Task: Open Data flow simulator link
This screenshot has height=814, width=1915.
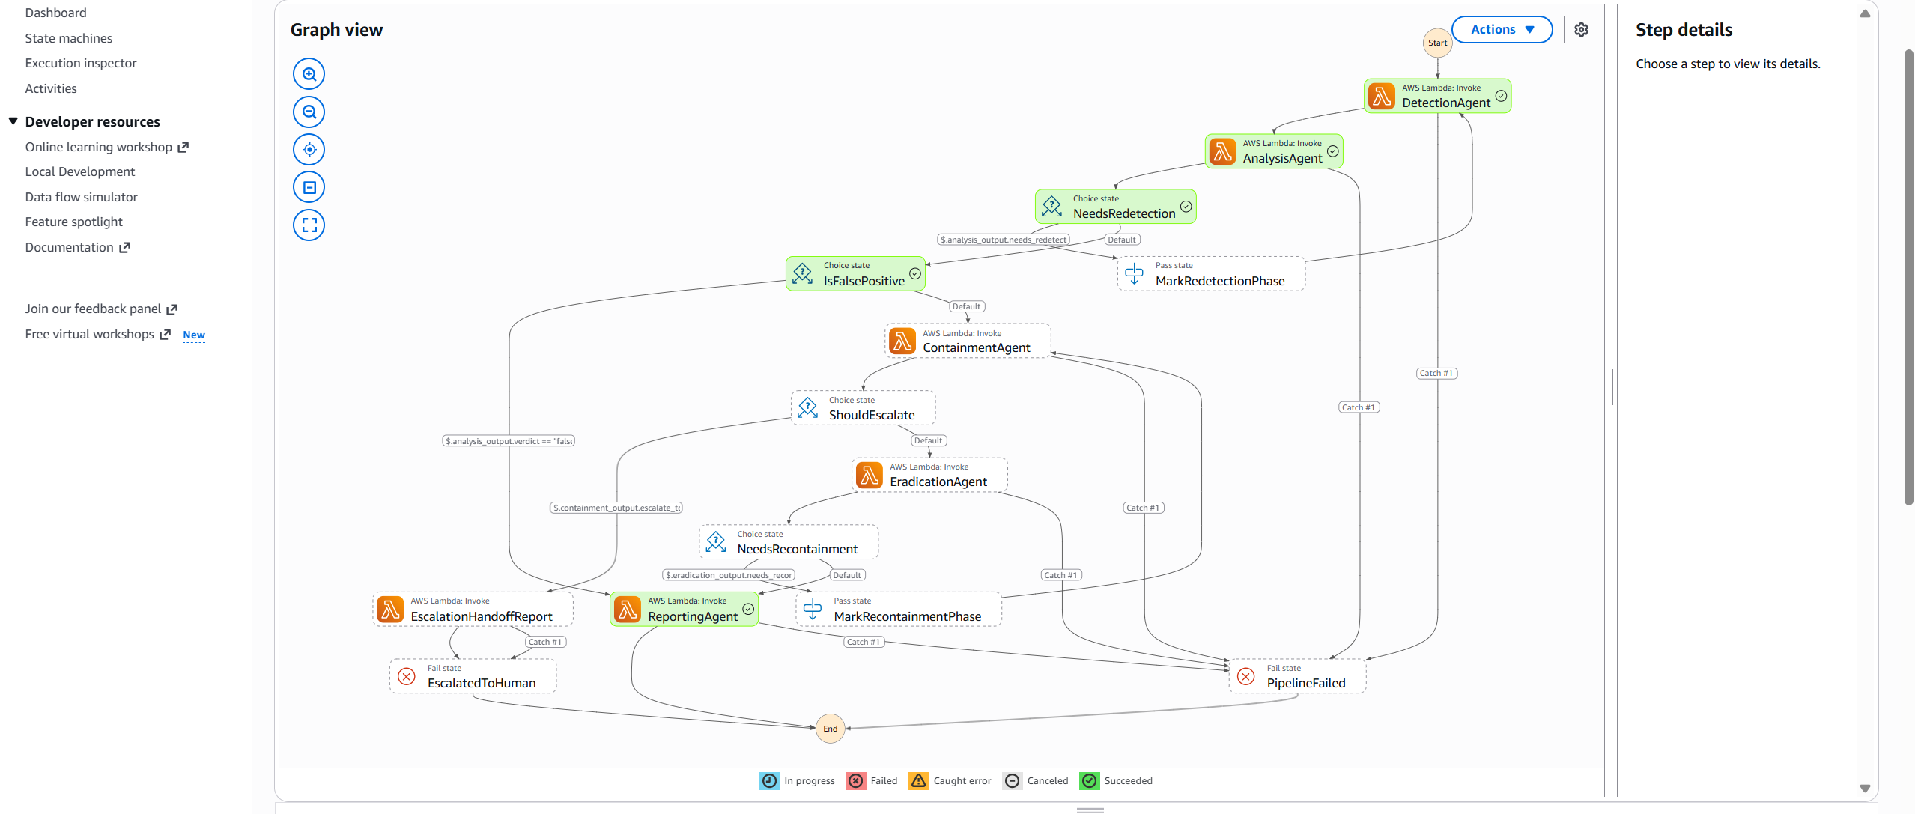Action: coord(82,197)
